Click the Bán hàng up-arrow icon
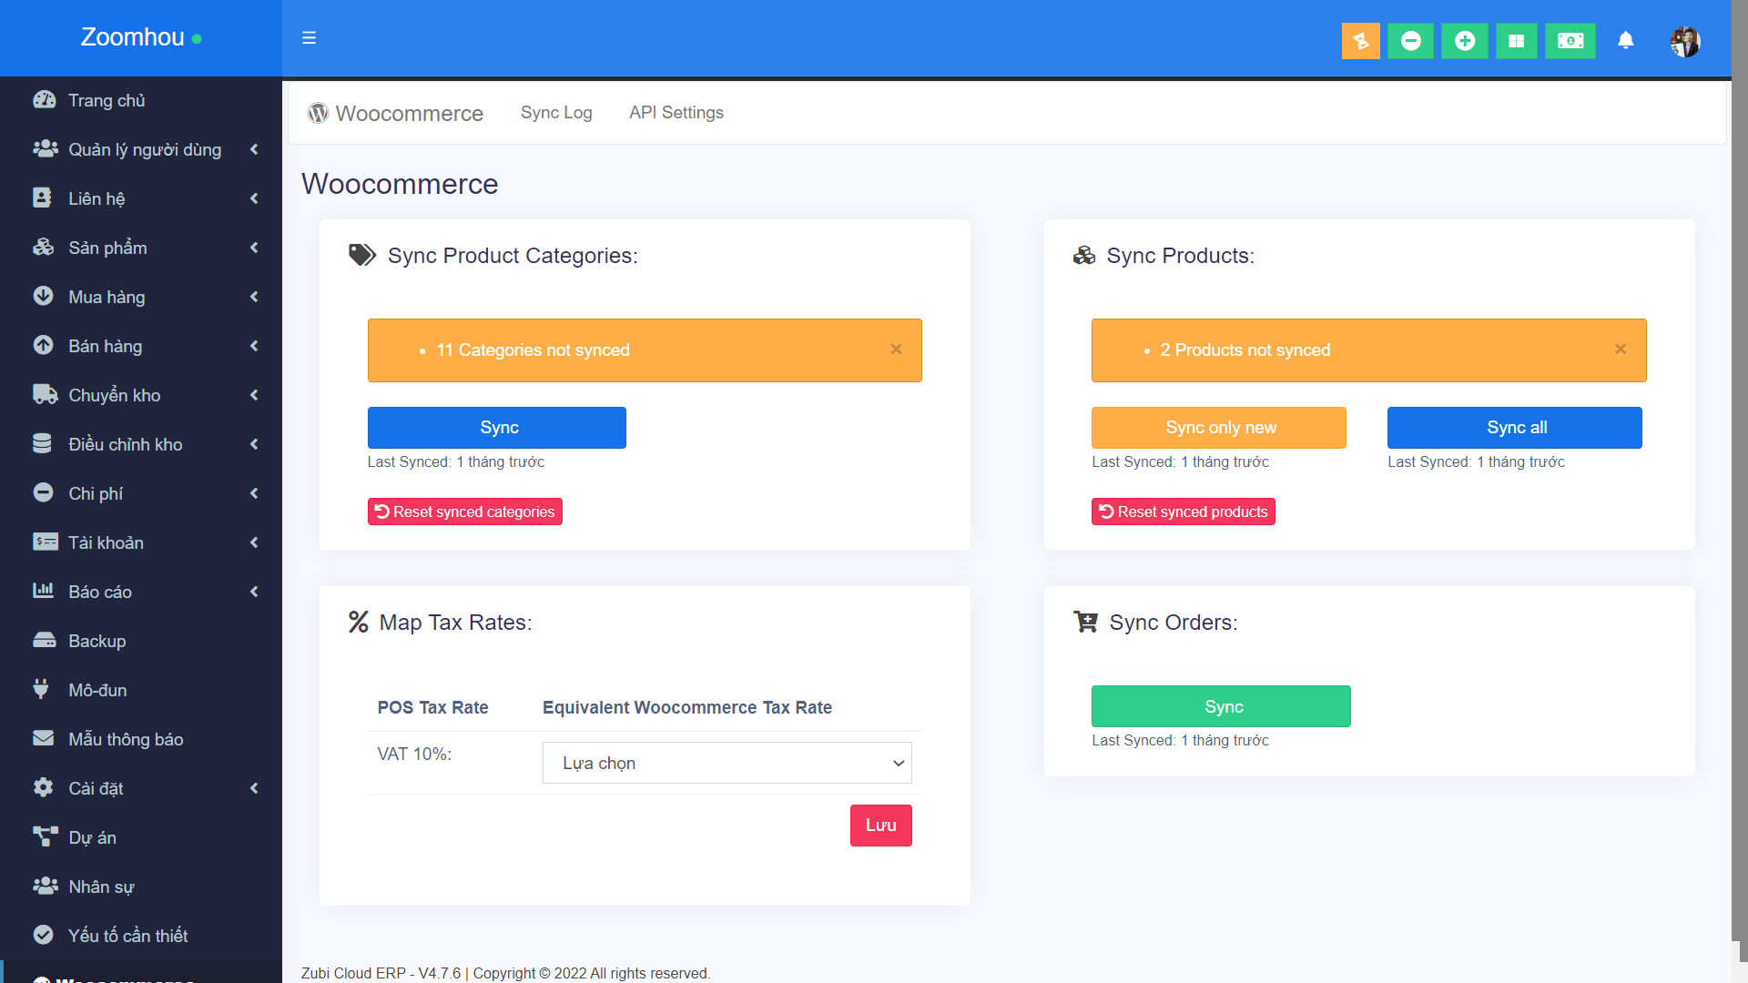The image size is (1748, 983). click(x=43, y=346)
